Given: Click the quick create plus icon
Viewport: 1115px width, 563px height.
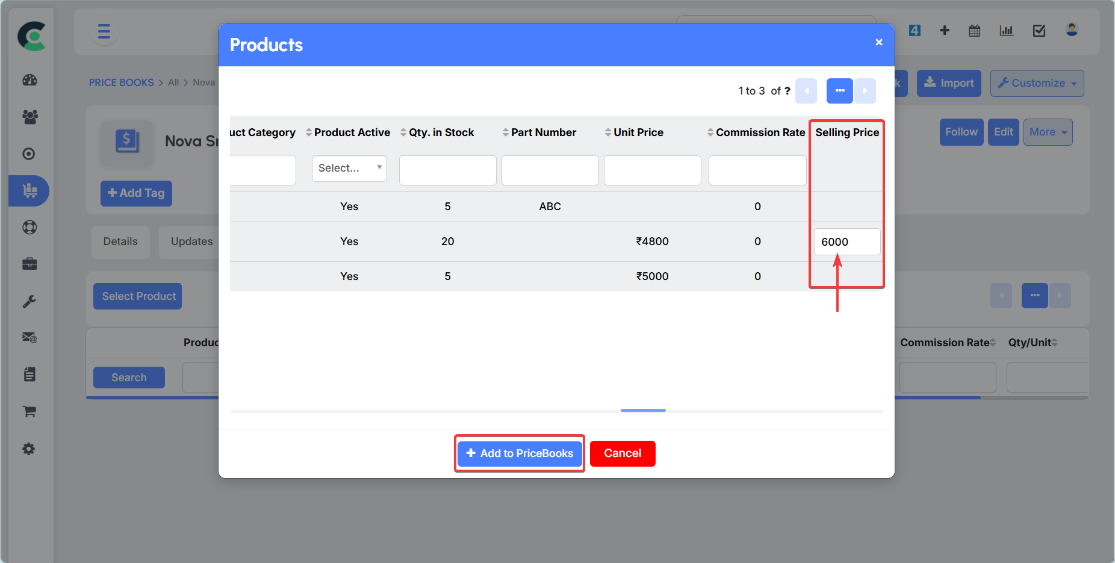Looking at the screenshot, I should [944, 31].
